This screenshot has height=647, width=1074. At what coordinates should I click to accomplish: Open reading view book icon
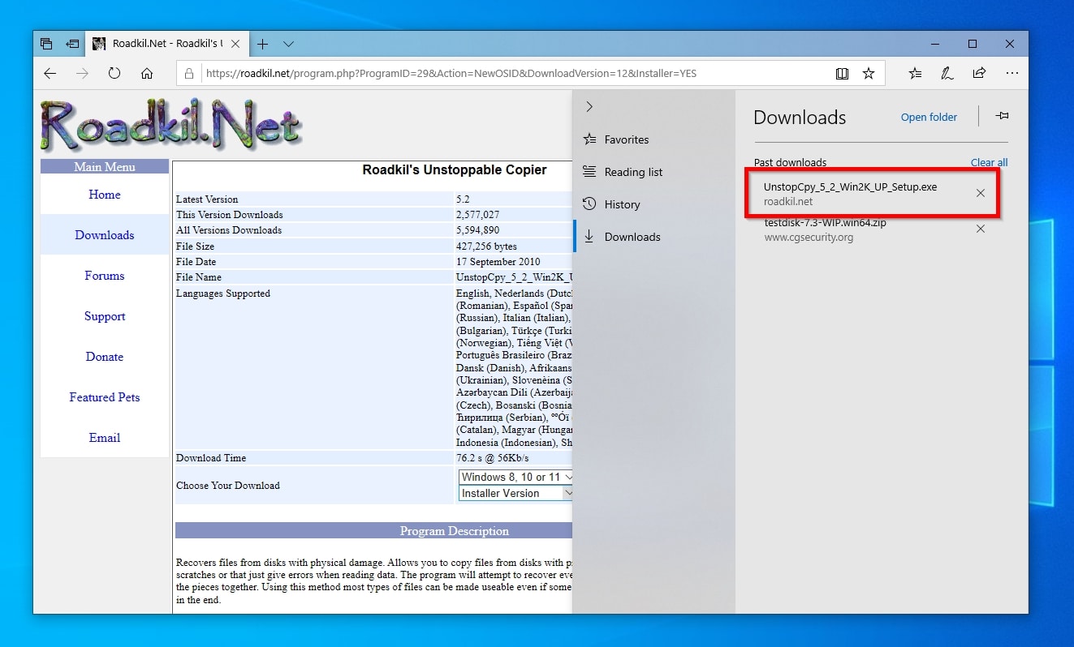click(842, 73)
